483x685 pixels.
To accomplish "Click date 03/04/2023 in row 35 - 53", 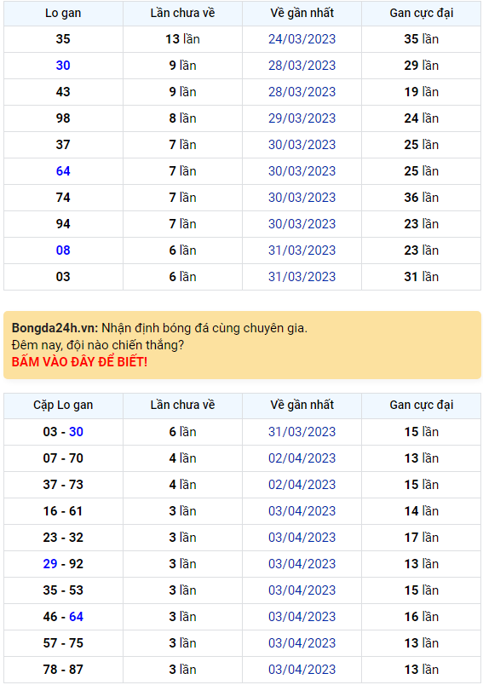I will tap(302, 590).
